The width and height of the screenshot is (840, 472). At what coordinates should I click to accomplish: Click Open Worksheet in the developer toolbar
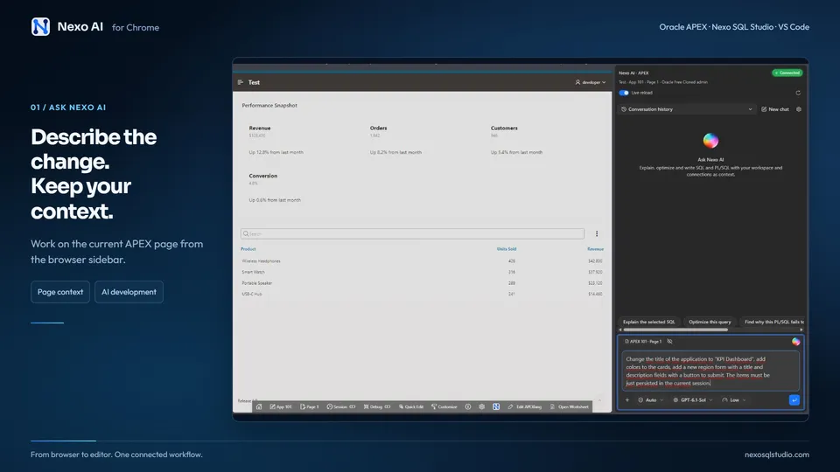(569, 406)
